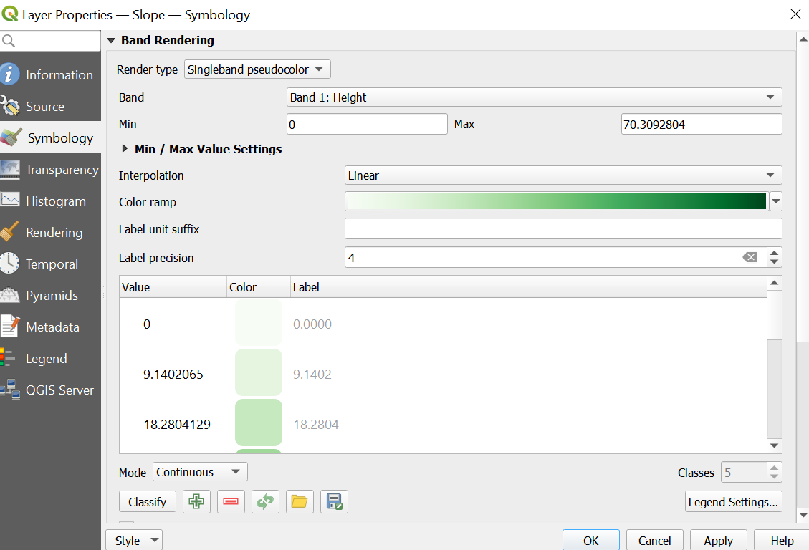Open the color ramp dropdown arrow
809x550 pixels.
(x=775, y=201)
